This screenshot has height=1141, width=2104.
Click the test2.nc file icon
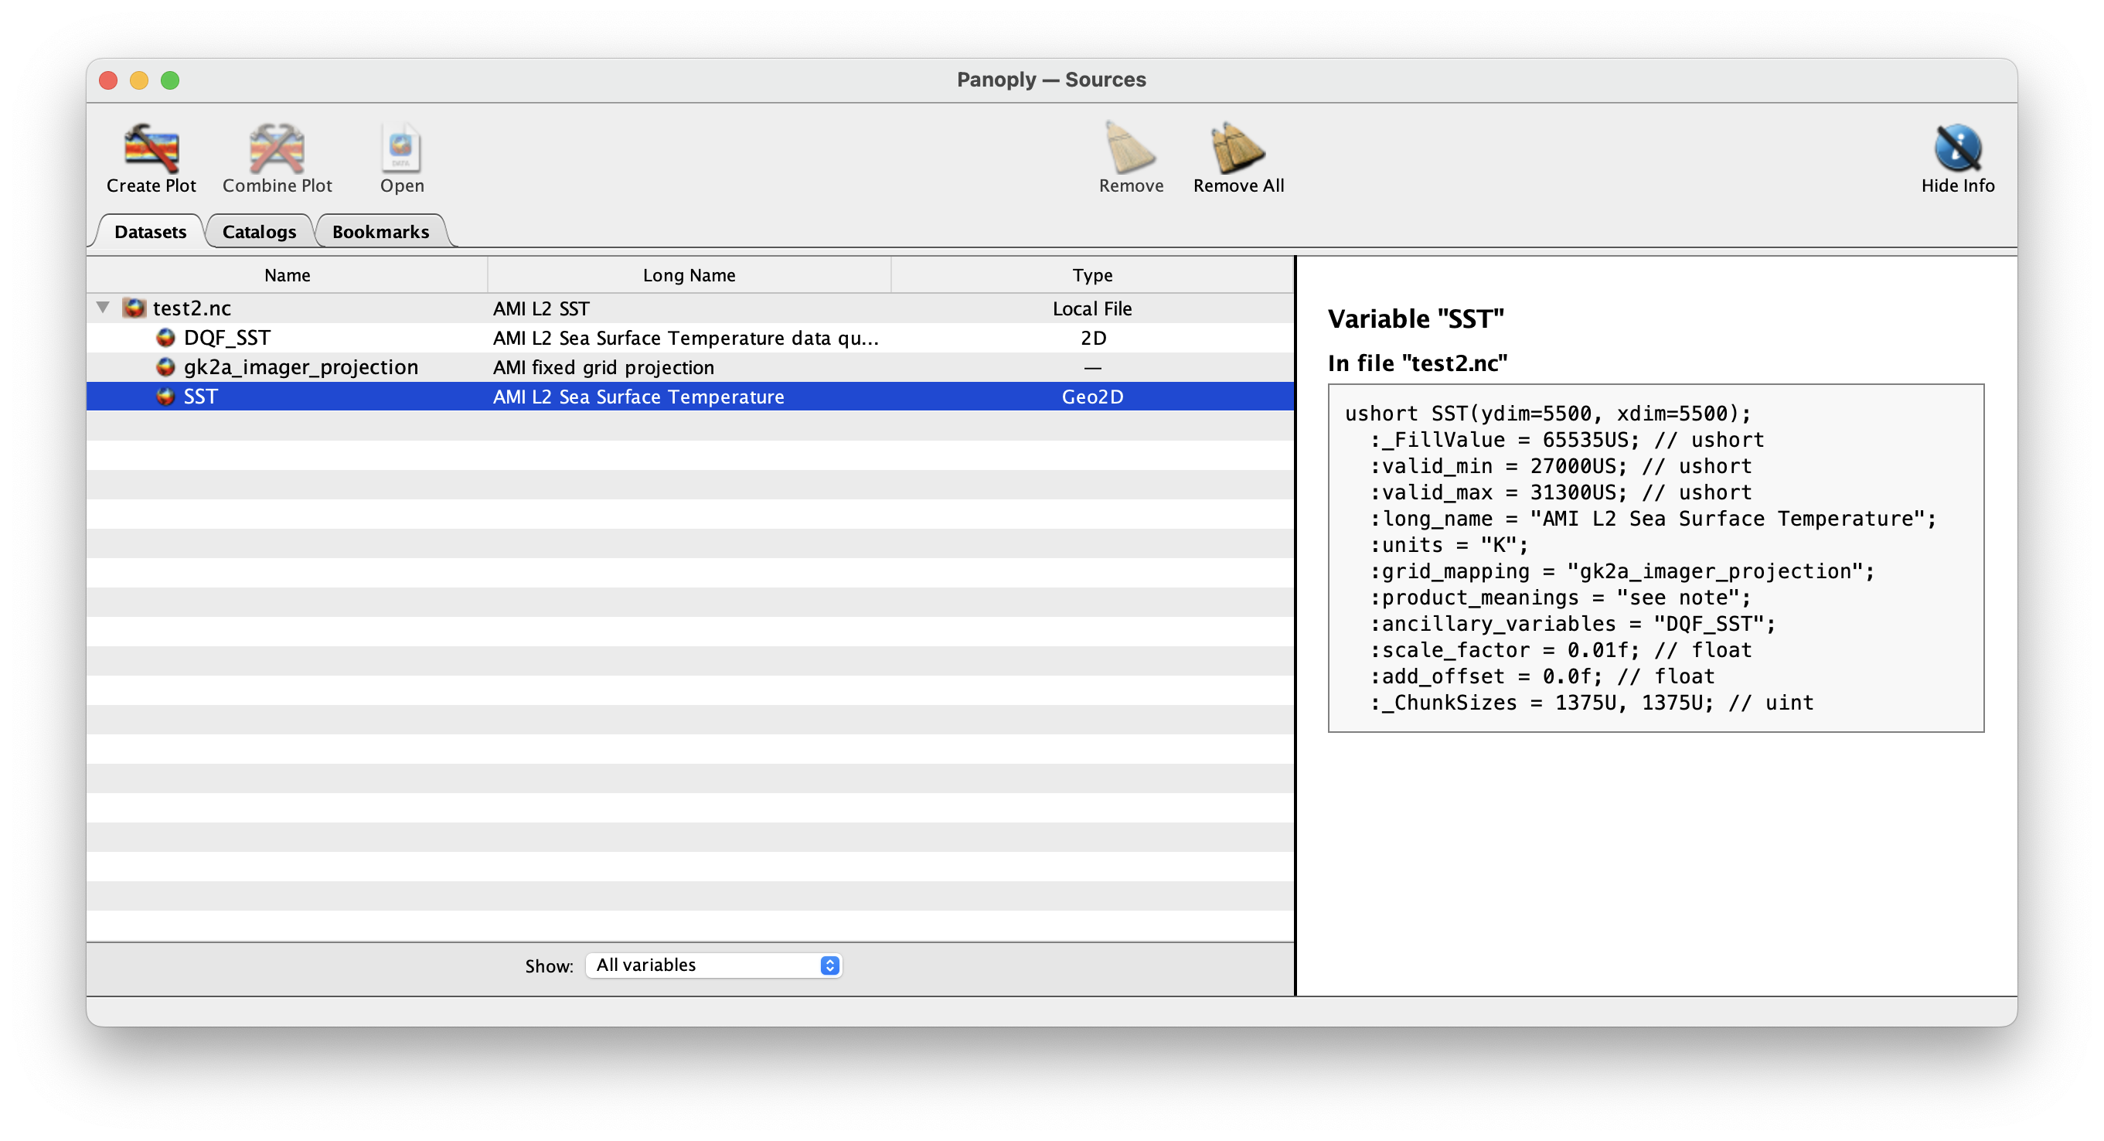coord(134,308)
